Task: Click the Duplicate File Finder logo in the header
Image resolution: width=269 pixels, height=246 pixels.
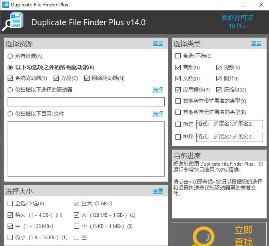Action: click(13, 22)
